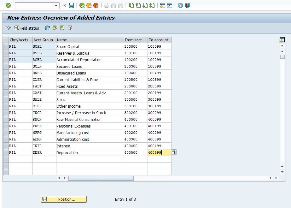This screenshot has height=208, width=291.
Task: Click the Find binoculars icon
Action: [113, 6]
